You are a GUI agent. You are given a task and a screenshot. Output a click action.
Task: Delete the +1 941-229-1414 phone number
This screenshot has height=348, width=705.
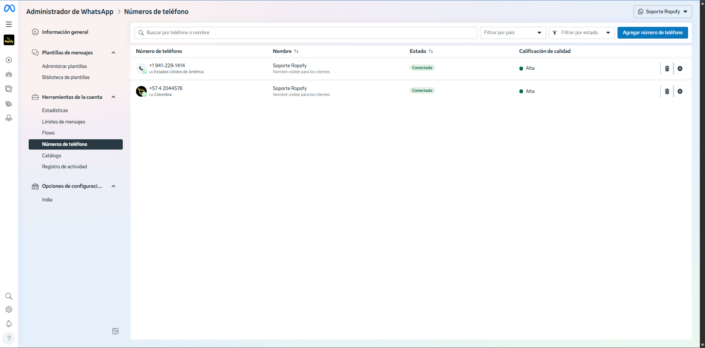pos(667,69)
